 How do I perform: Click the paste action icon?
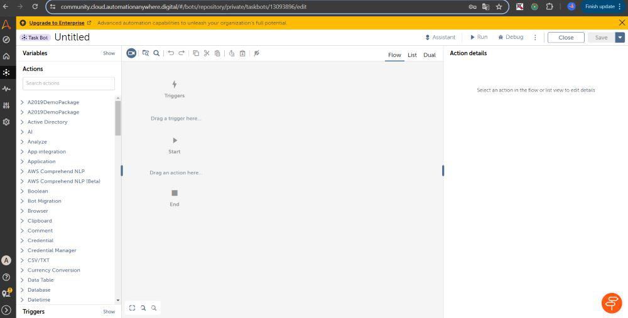pos(217,53)
